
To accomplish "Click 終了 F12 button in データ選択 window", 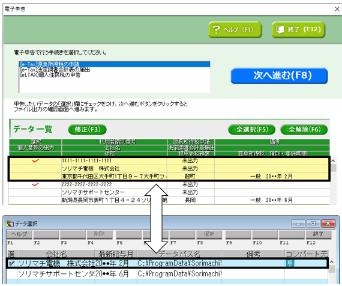I will coord(319,234).
